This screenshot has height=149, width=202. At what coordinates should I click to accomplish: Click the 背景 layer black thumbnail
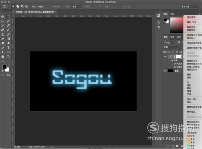point(171,71)
